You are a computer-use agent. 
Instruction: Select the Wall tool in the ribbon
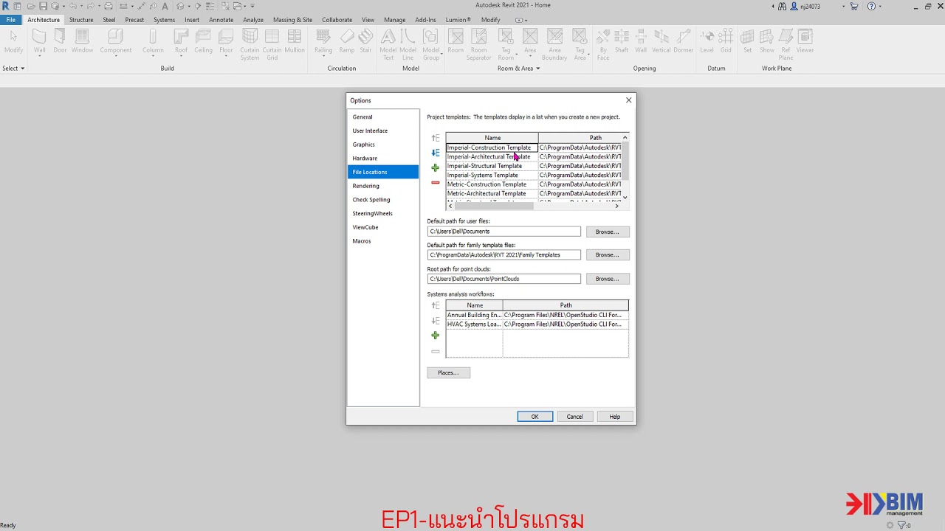click(40, 41)
